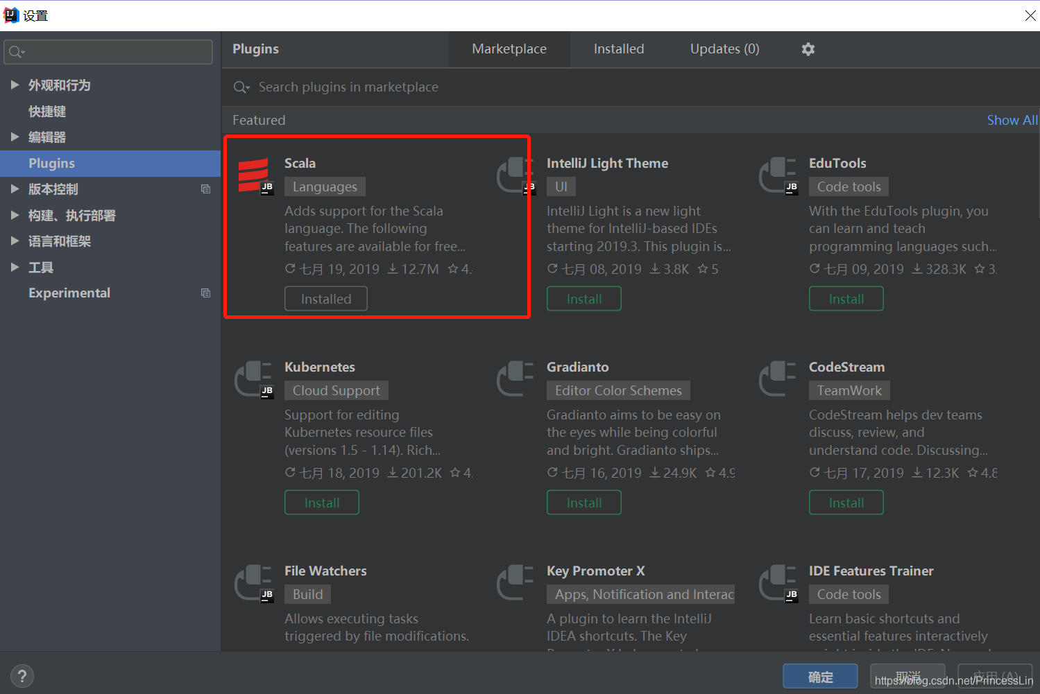Install the CodeStream plugin

[846, 503]
